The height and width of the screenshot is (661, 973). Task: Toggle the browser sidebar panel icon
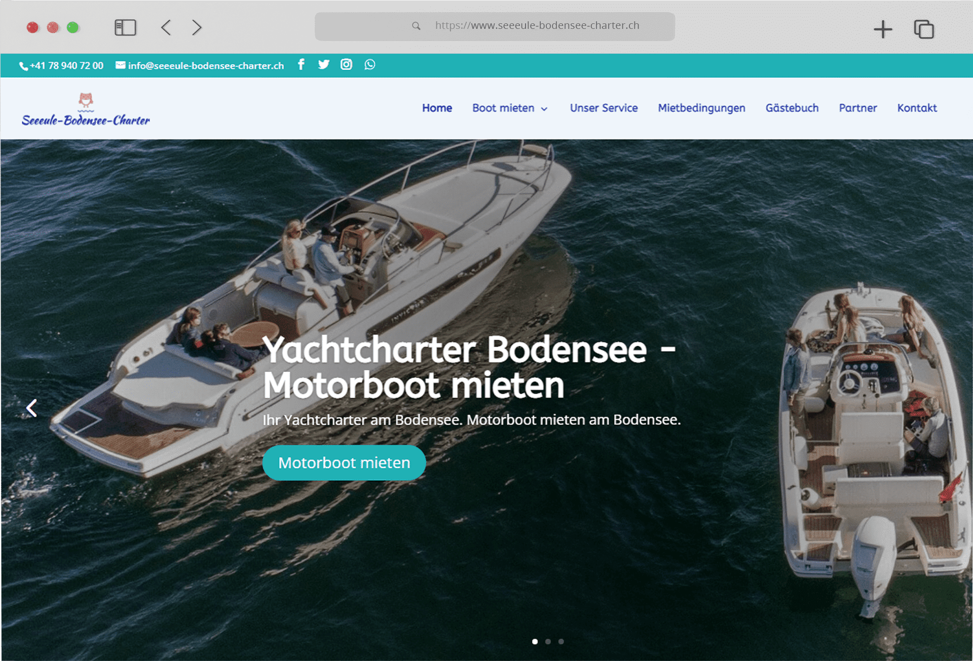[126, 27]
